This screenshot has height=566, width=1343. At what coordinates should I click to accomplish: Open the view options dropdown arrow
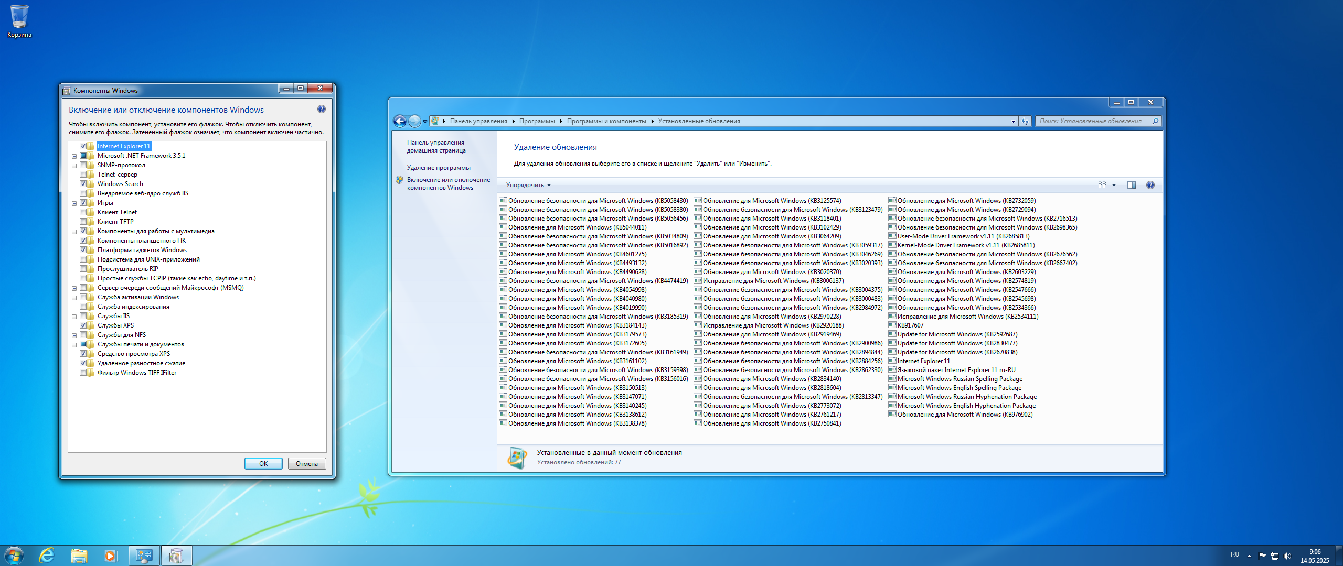[x=1114, y=185]
